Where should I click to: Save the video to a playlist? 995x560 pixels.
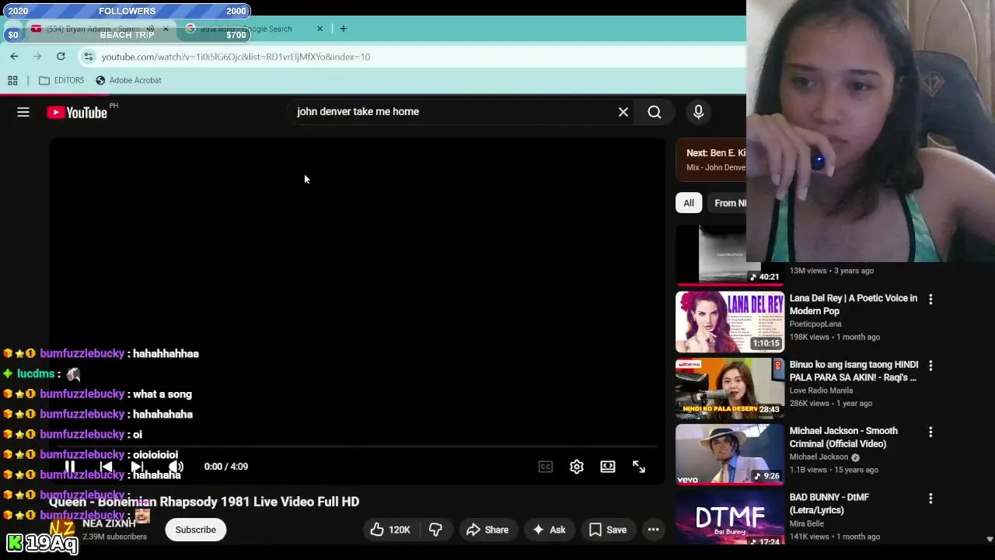tap(607, 530)
